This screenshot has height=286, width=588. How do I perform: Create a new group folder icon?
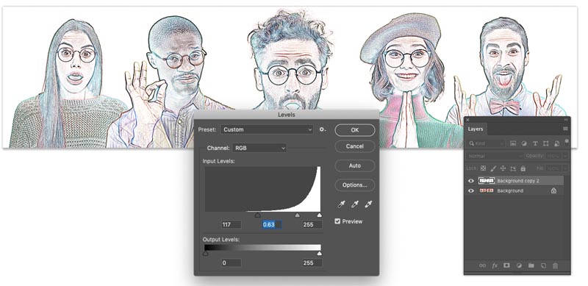pyautogui.click(x=531, y=265)
